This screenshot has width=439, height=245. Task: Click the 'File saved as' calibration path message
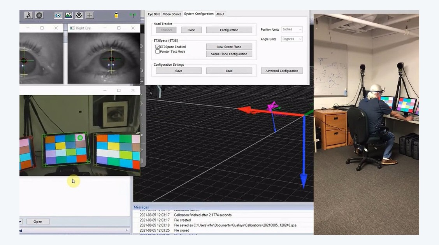click(235, 225)
